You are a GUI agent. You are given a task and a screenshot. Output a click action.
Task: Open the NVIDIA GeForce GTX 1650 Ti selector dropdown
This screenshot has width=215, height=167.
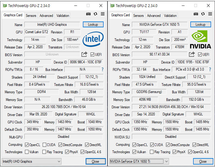(139, 161)
